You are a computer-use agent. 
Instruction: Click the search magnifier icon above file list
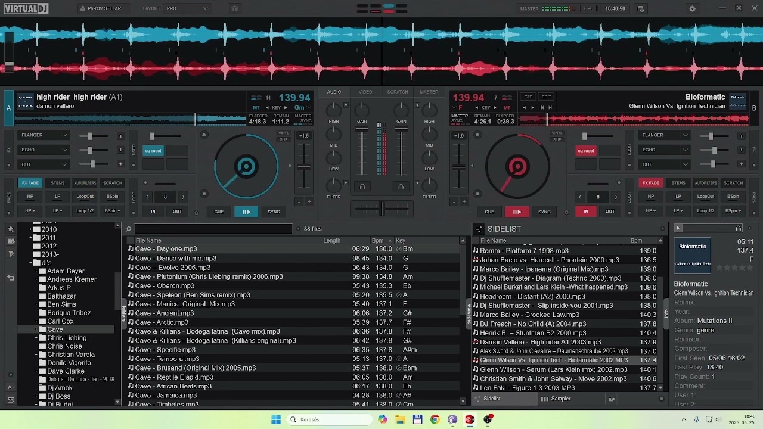click(128, 229)
